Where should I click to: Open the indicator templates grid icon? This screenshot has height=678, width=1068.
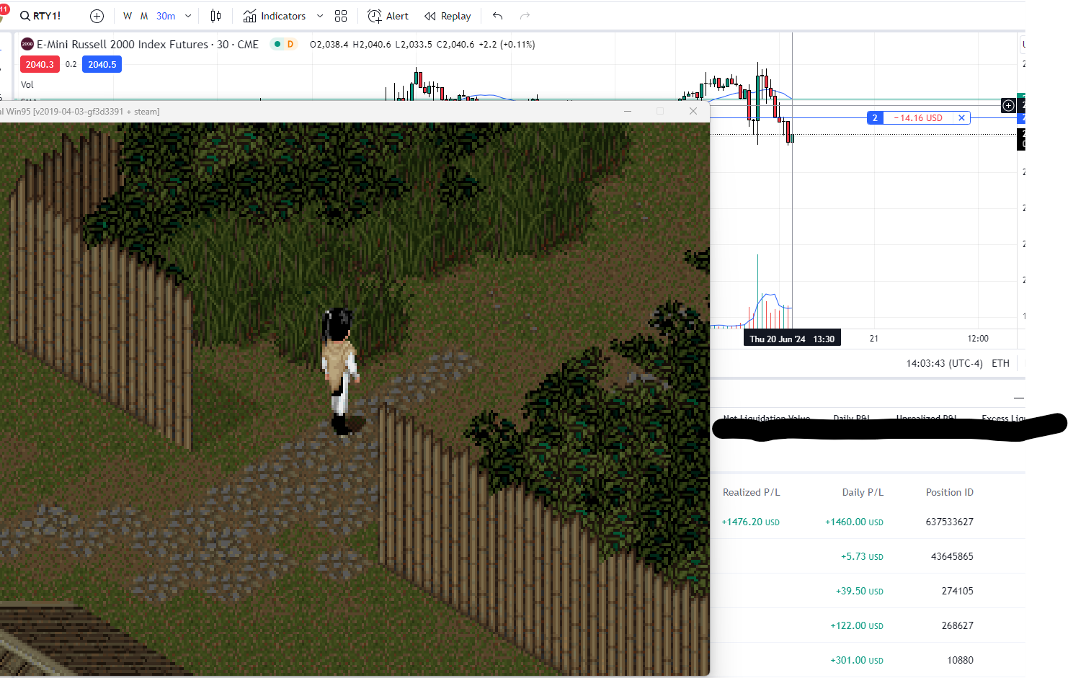(x=341, y=16)
